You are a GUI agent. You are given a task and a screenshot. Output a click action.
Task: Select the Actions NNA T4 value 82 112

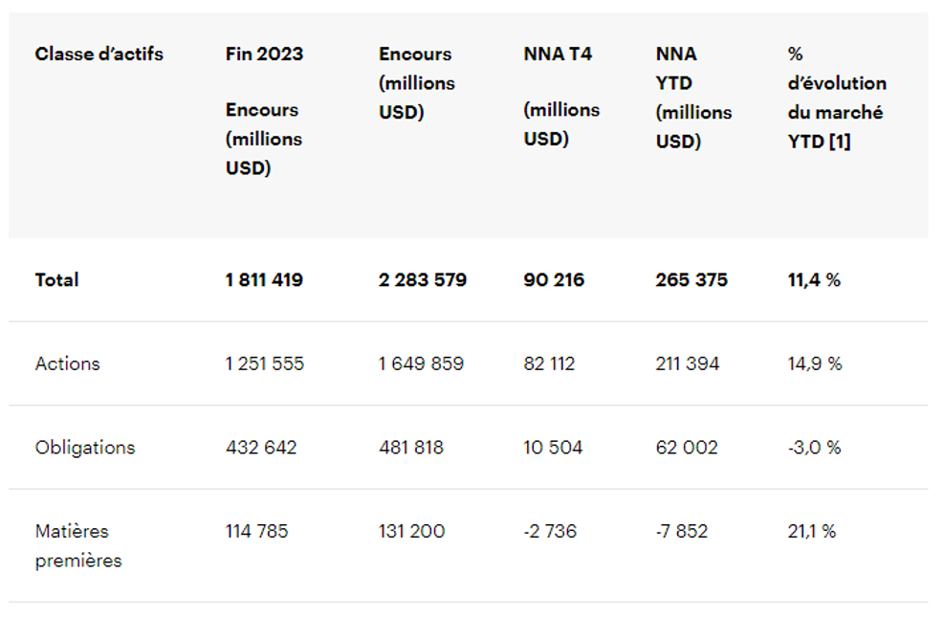[549, 364]
